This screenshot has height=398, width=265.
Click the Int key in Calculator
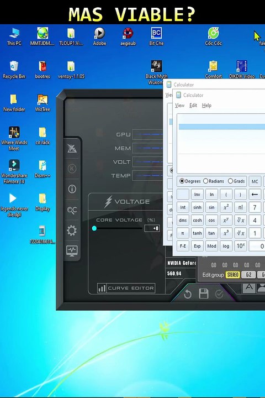[183, 207]
